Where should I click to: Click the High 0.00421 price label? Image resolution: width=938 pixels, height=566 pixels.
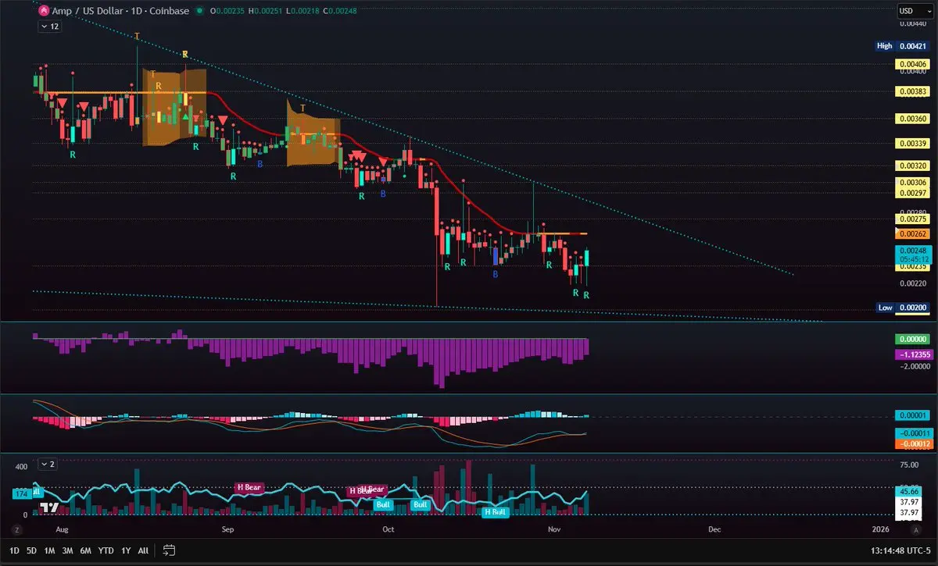point(901,46)
